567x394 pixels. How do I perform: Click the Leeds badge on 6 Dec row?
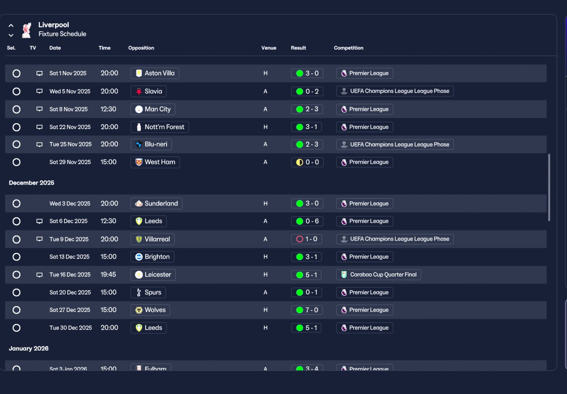coord(139,221)
